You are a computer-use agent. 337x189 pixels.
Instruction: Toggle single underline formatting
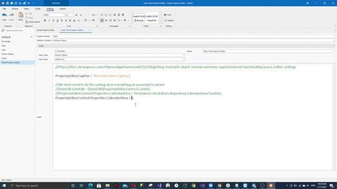(x=53, y=20)
